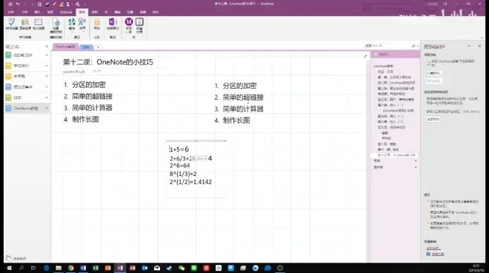Click the Spelling check icon in the ribbon
The image size is (489, 273).
coord(12,22)
